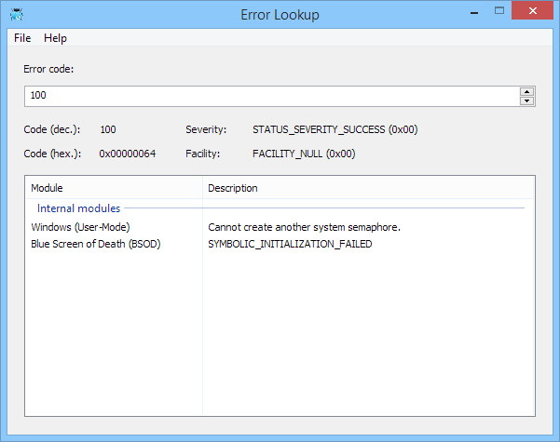Open the Help menu
560x442 pixels.
pos(55,38)
